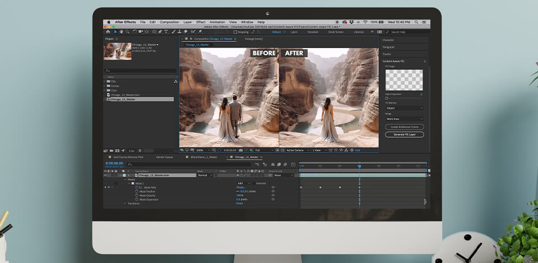
Task: Pick the Zoom magnifier tool
Action: 127,32
